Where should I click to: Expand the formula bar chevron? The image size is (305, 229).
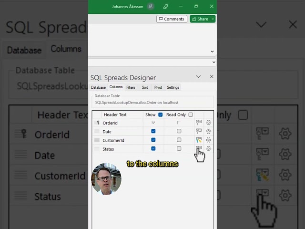pos(214,62)
